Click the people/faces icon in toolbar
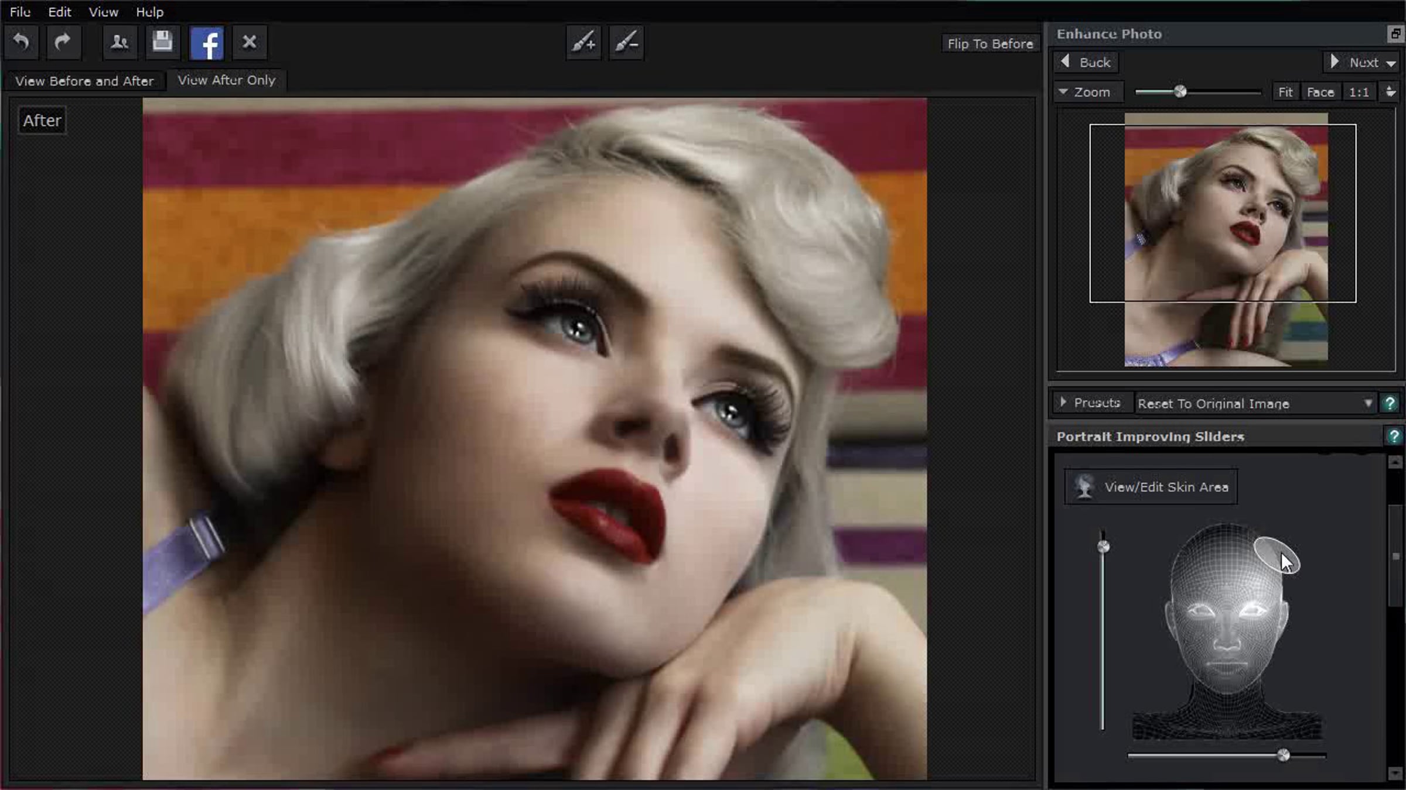Image resolution: width=1406 pixels, height=790 pixels. (x=120, y=42)
